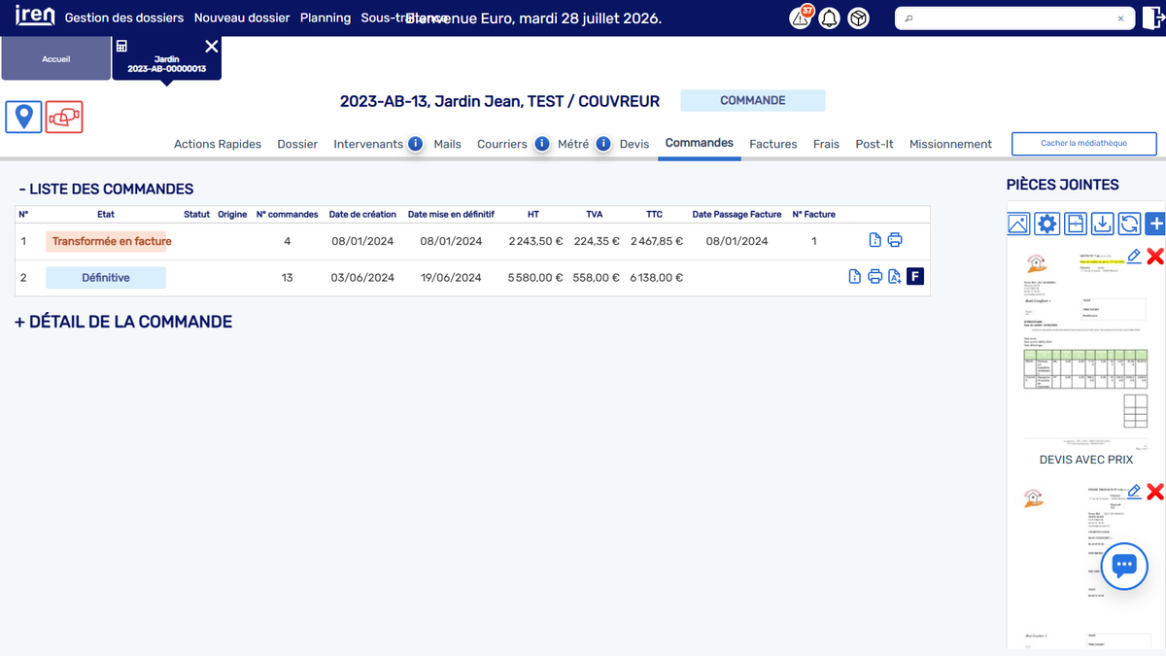Switch to the Courriers tab
The width and height of the screenshot is (1166, 656).
[x=502, y=144]
